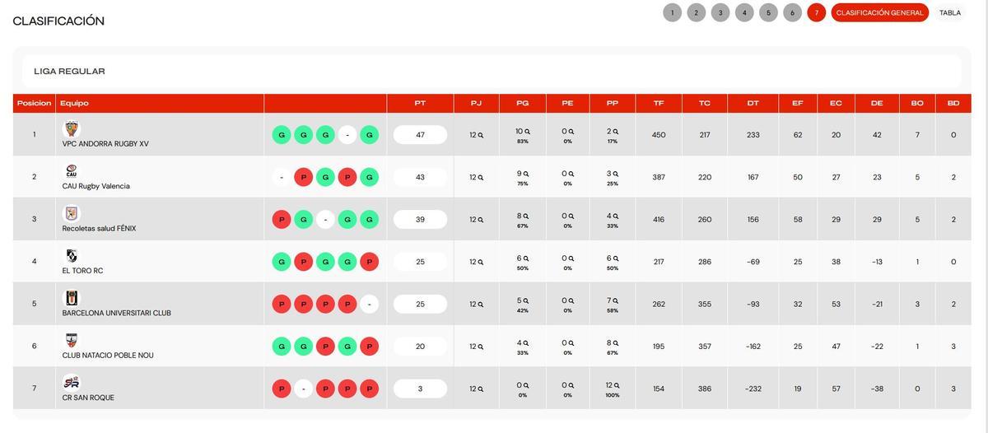
Task: Go to round 5 tab
Action: [x=768, y=12]
